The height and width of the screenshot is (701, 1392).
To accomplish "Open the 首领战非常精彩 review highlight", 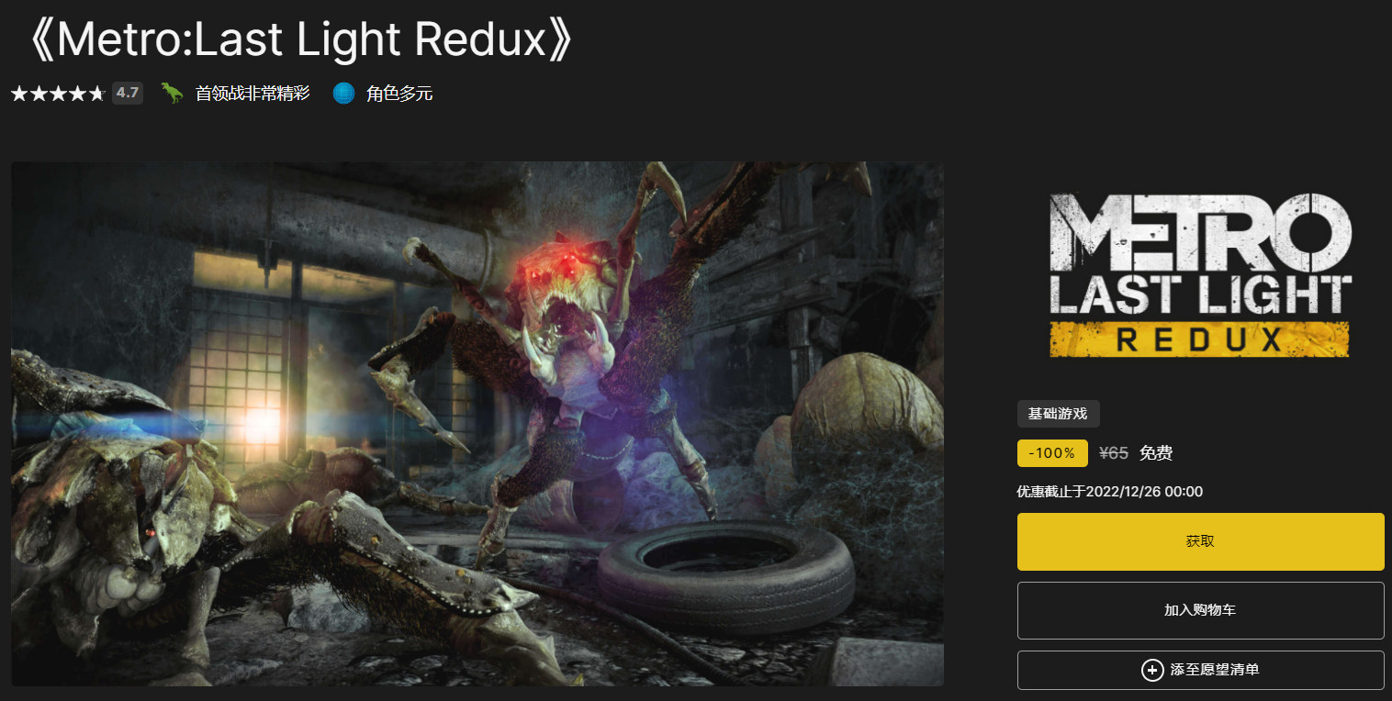I will pos(253,93).
